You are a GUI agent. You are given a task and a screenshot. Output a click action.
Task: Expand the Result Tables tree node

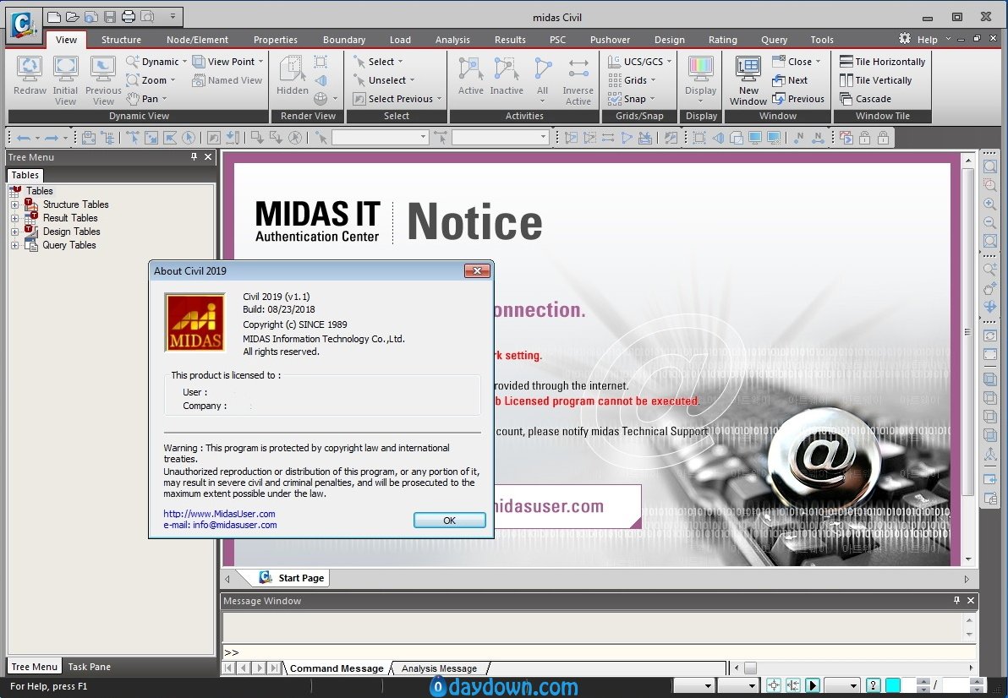point(14,218)
